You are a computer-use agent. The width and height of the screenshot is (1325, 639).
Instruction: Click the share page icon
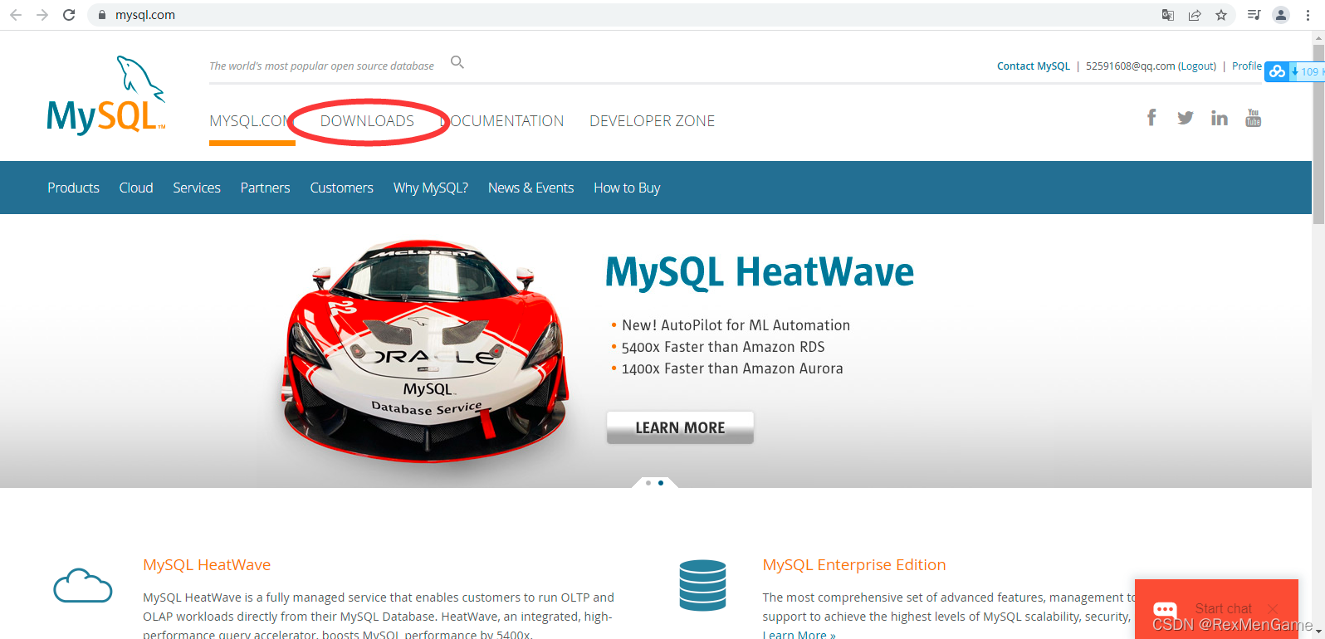click(1195, 15)
